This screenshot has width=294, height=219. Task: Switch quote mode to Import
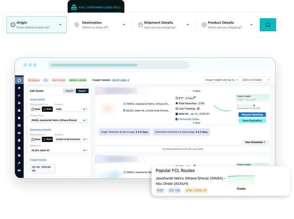tap(69, 91)
